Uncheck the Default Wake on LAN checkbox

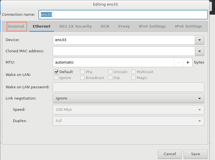[56, 72]
